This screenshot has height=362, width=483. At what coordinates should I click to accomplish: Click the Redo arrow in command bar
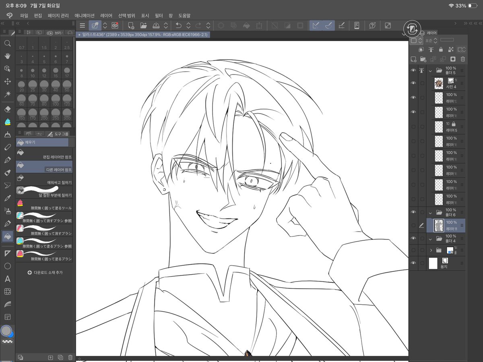click(198, 25)
